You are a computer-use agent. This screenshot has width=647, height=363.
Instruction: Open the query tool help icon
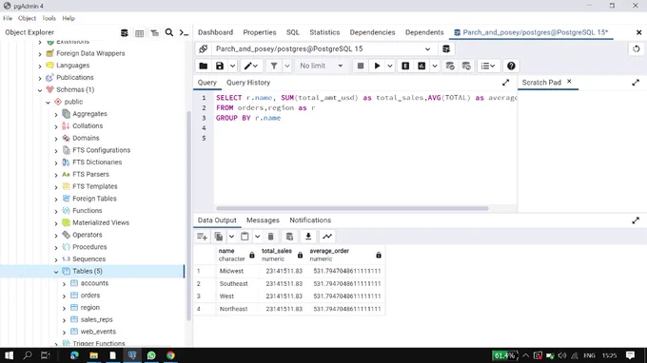click(x=511, y=66)
